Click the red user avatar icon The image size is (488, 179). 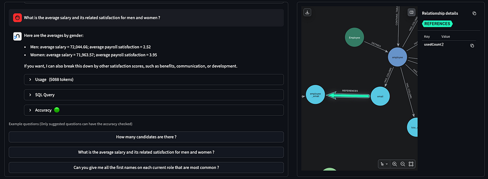point(18,18)
